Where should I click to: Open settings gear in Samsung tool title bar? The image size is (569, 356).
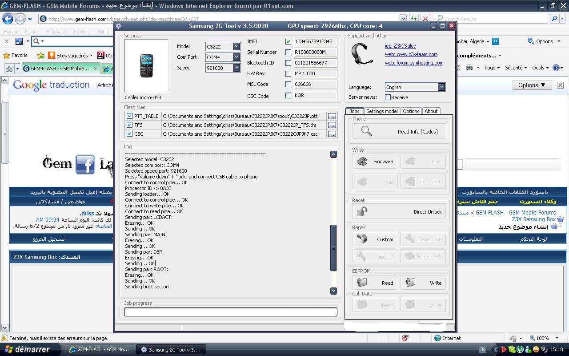tap(119, 26)
